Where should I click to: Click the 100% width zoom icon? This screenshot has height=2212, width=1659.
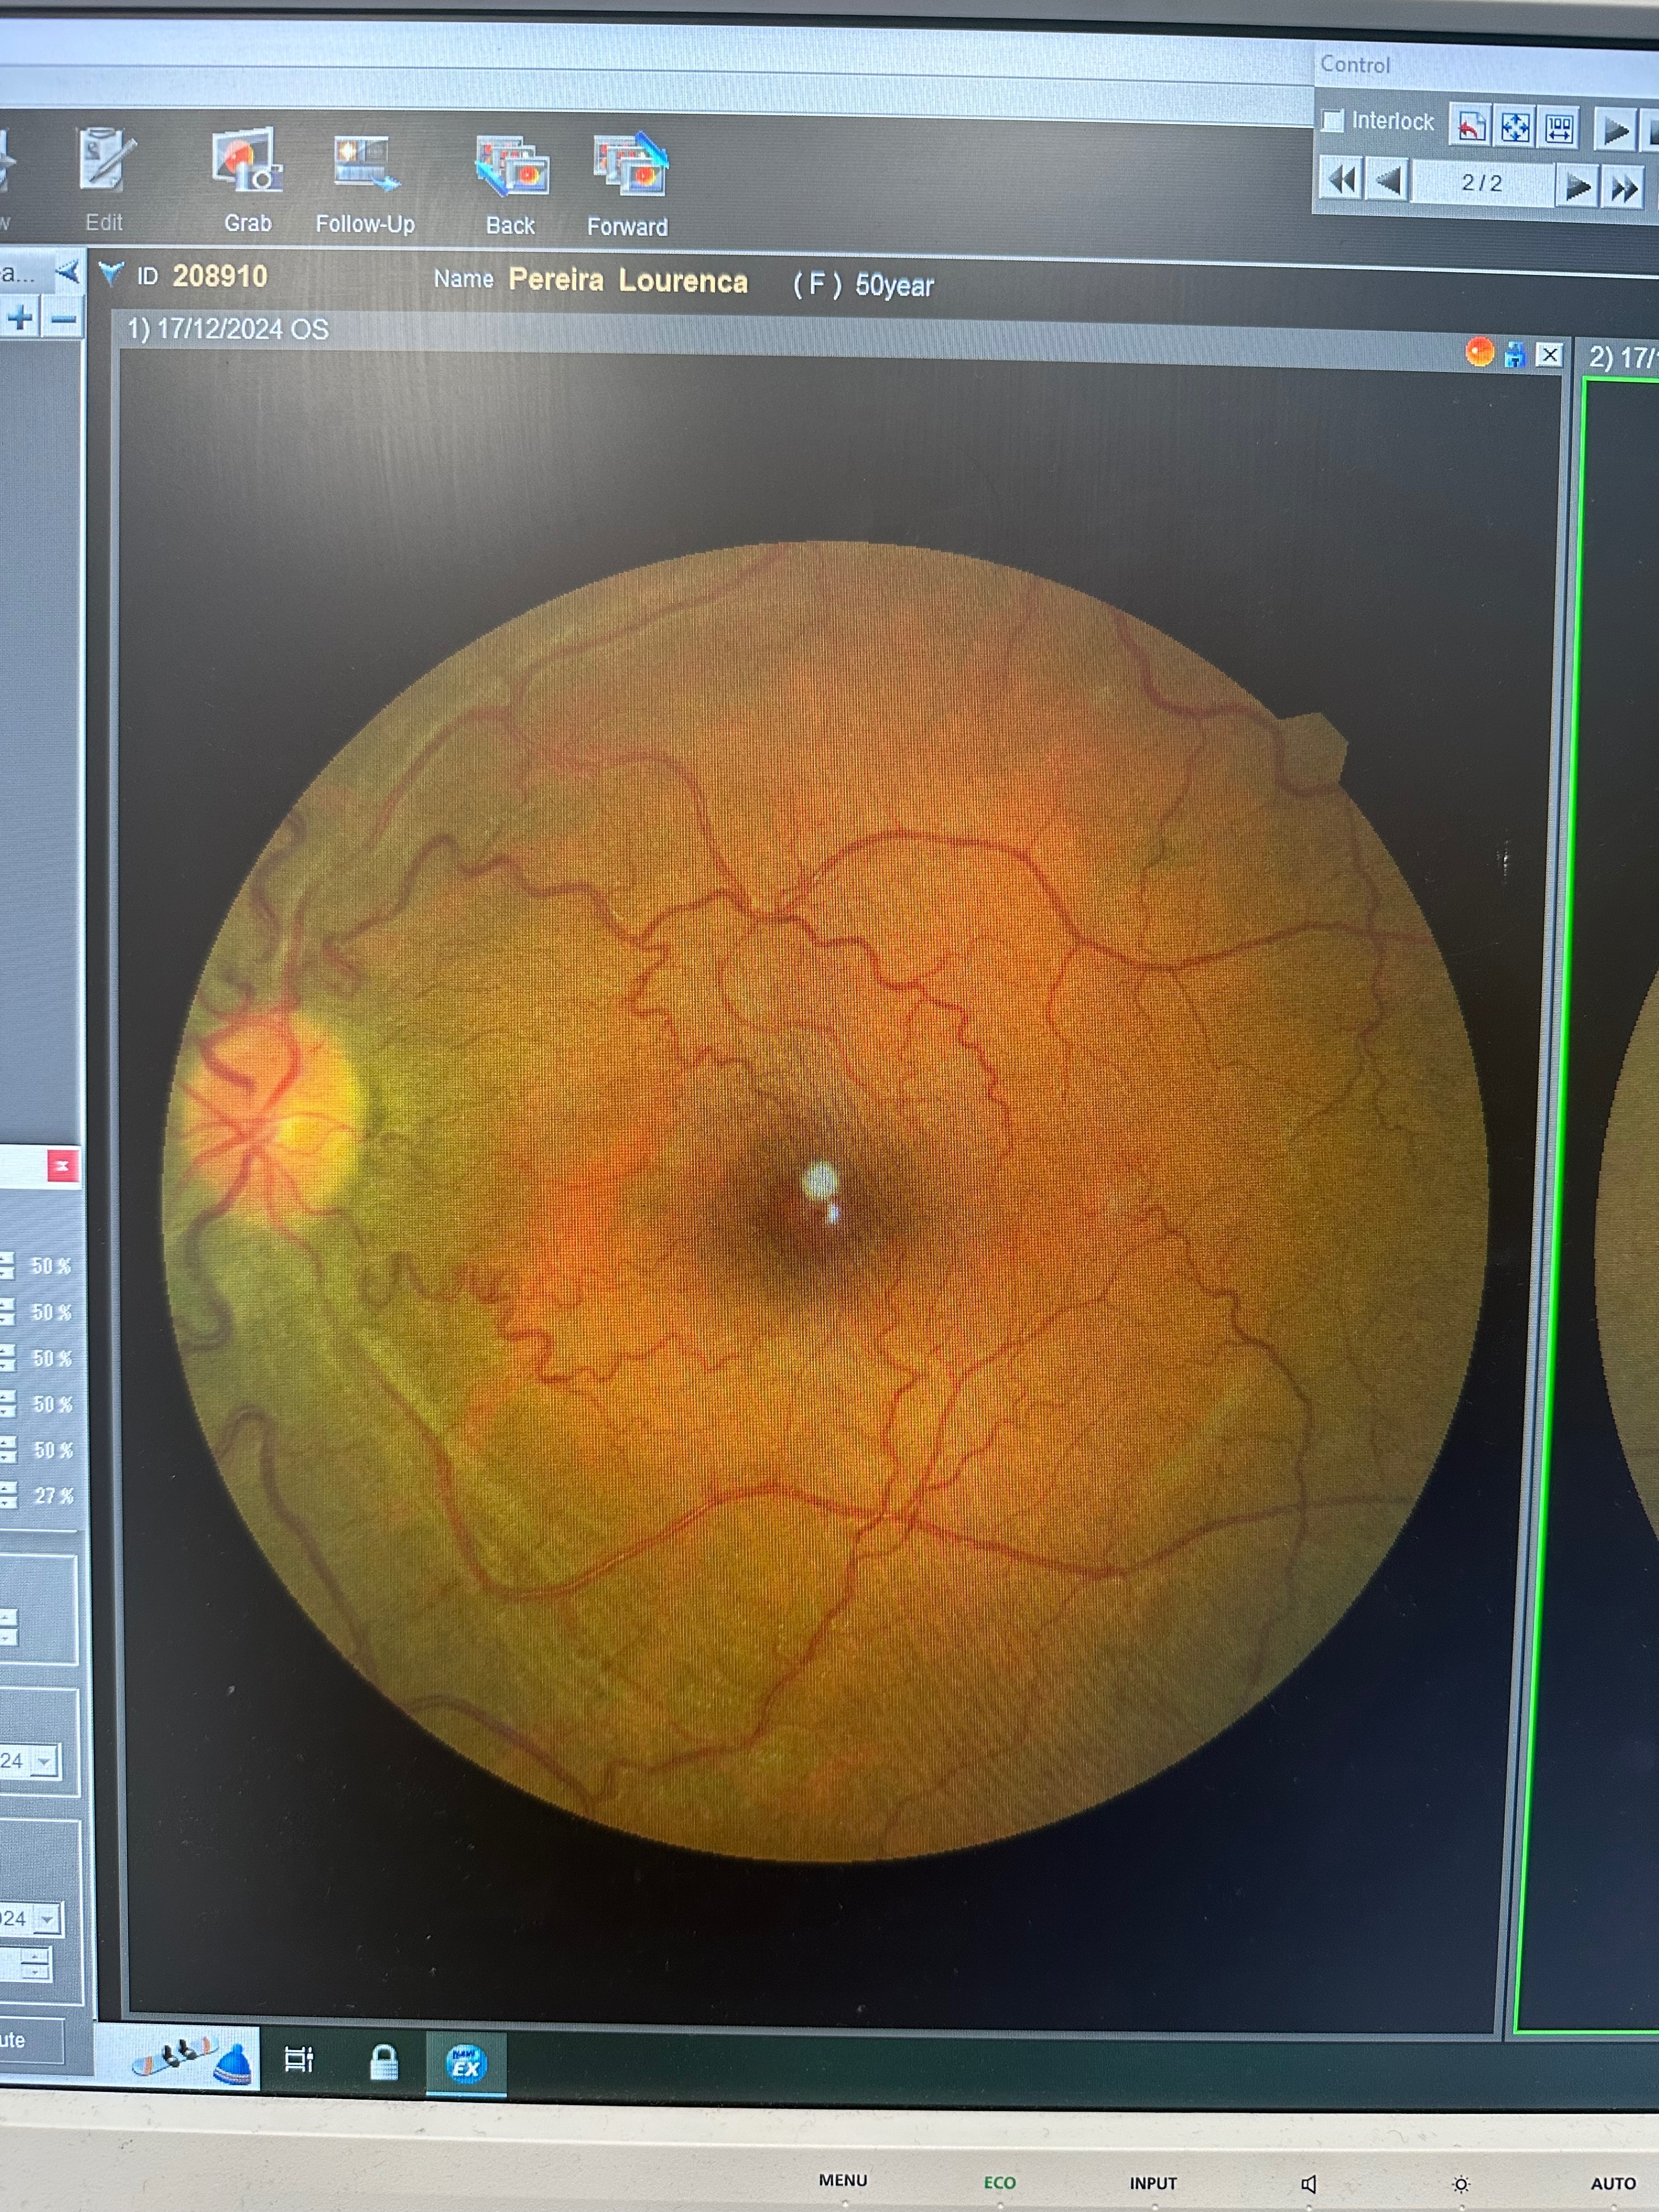pos(1559,128)
